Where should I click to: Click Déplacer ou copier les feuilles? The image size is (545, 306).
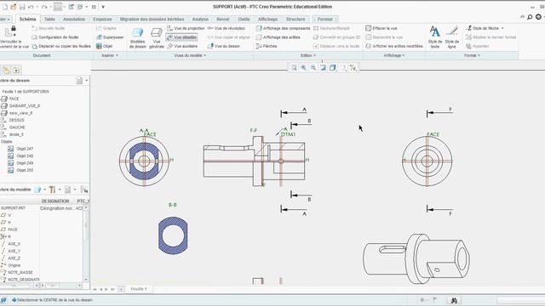point(61,46)
